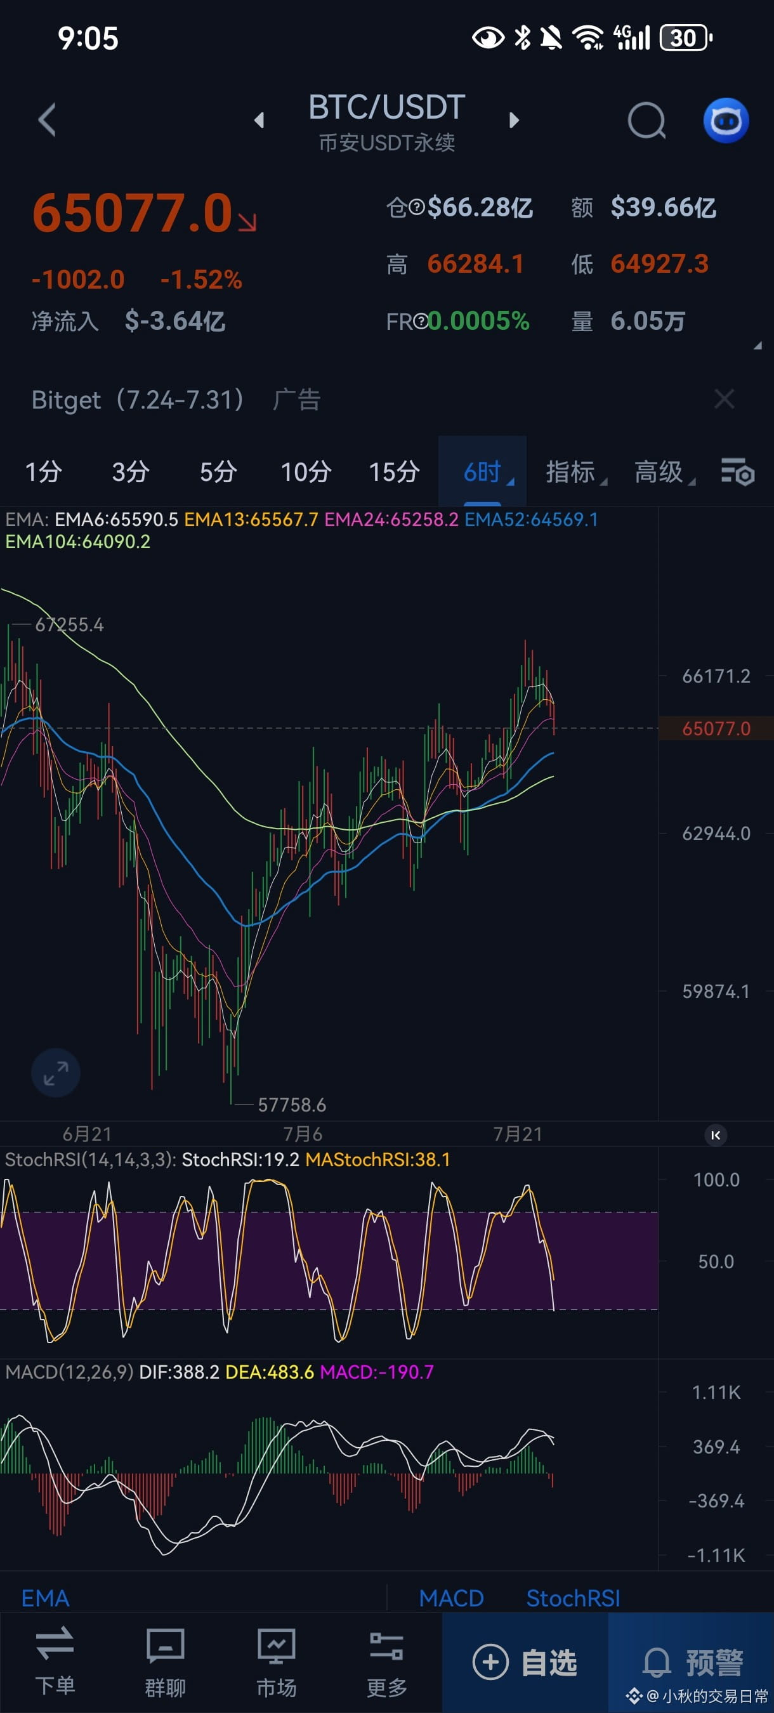Tap StochRSI(14,14,3,3) indicator label
The width and height of the screenshot is (774, 1713).
[91, 1160]
